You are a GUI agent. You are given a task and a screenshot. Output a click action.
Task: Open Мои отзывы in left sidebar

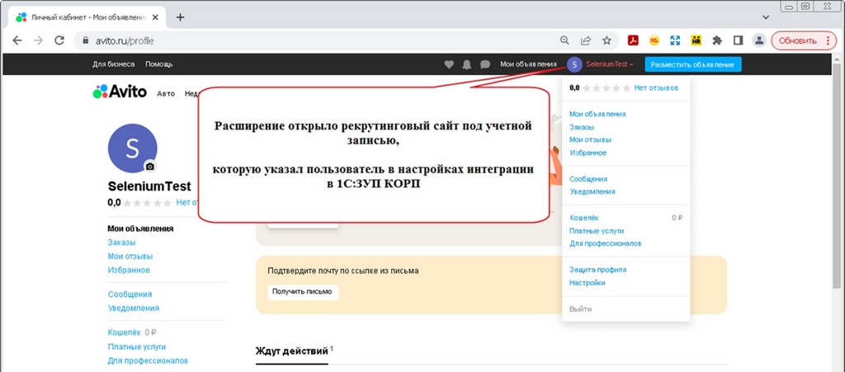pos(130,257)
